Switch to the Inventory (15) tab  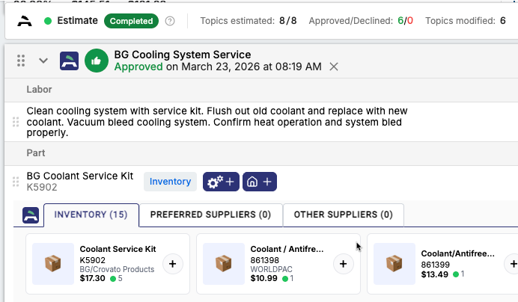[91, 215]
